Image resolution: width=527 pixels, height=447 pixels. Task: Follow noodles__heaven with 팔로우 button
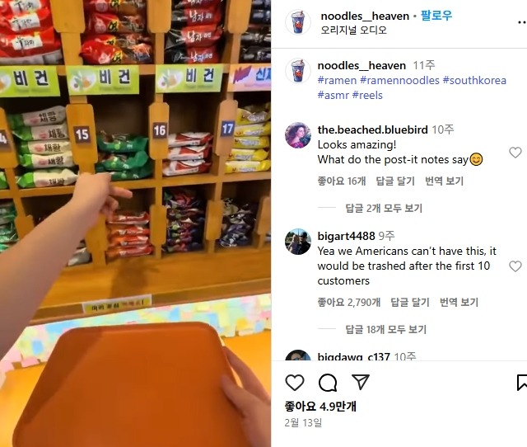(x=436, y=16)
